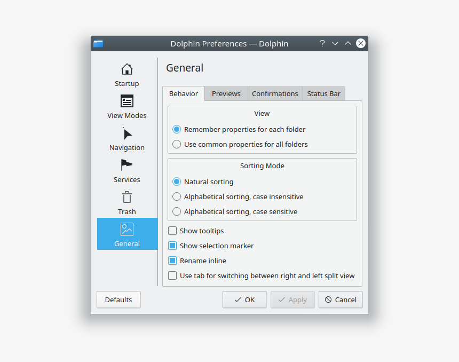Click the question mark help icon
Viewport: 459px width, 362px height.
[x=322, y=44]
